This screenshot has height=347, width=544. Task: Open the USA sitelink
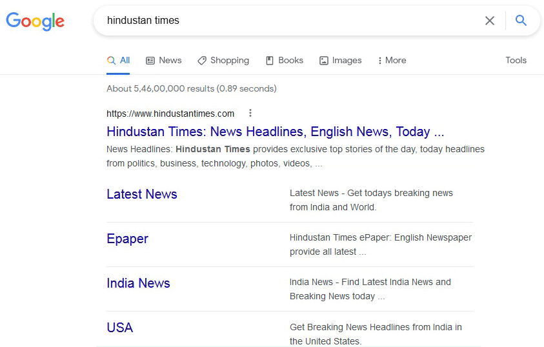click(119, 328)
